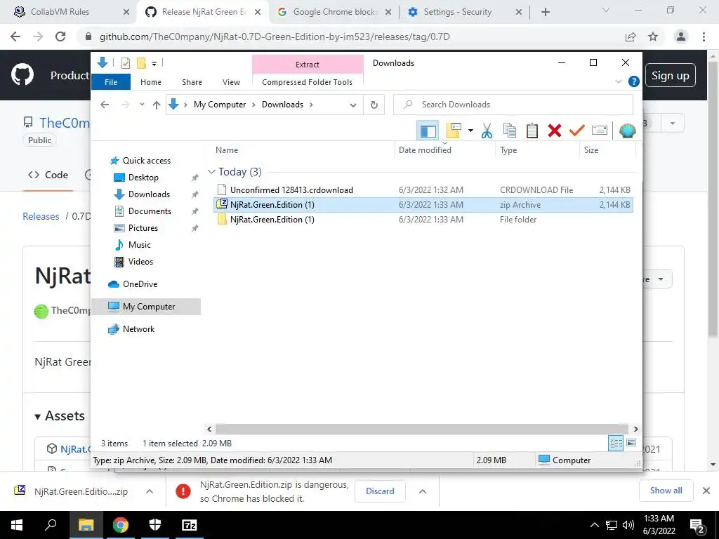Screen dimensions: 719x539
Task: Select the NjRat.Green.Edition (1) file folder
Action: (x=423, y=220)
